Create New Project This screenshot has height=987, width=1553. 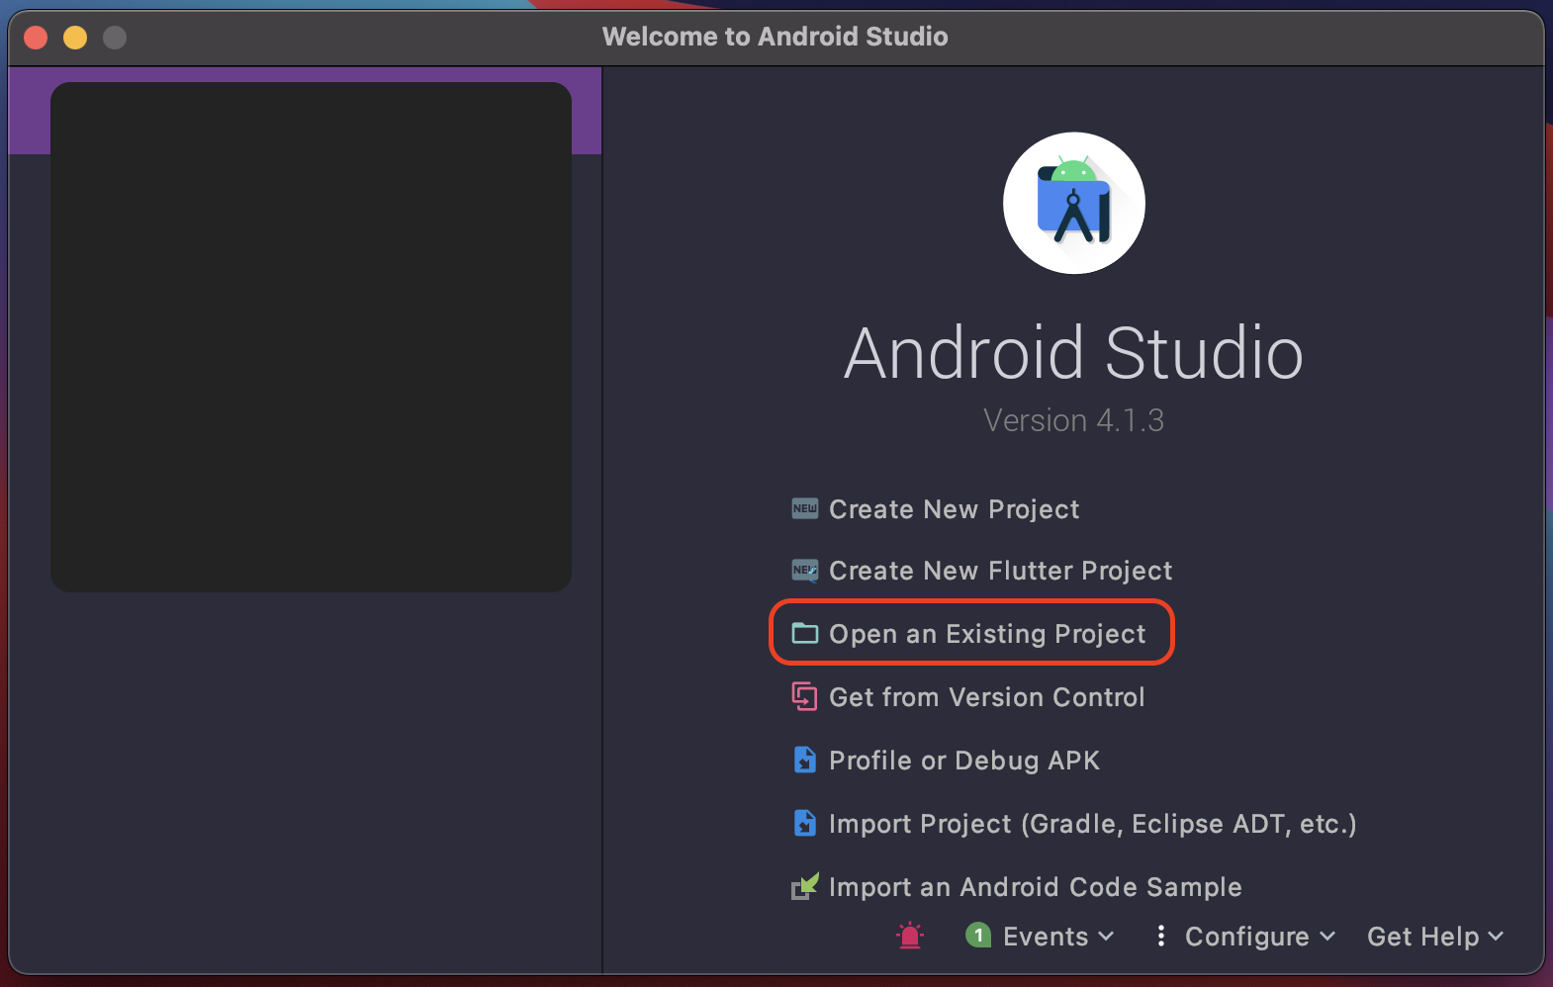pyautogui.click(x=954, y=509)
